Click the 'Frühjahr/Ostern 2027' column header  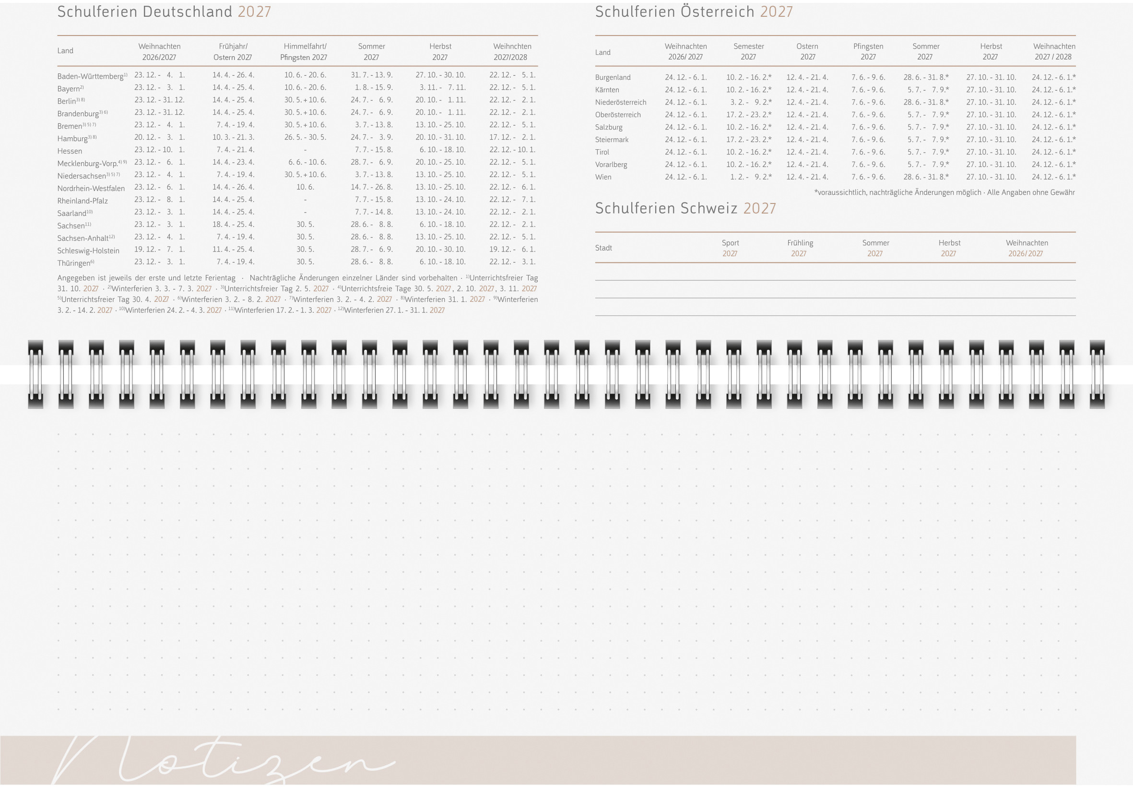(233, 52)
